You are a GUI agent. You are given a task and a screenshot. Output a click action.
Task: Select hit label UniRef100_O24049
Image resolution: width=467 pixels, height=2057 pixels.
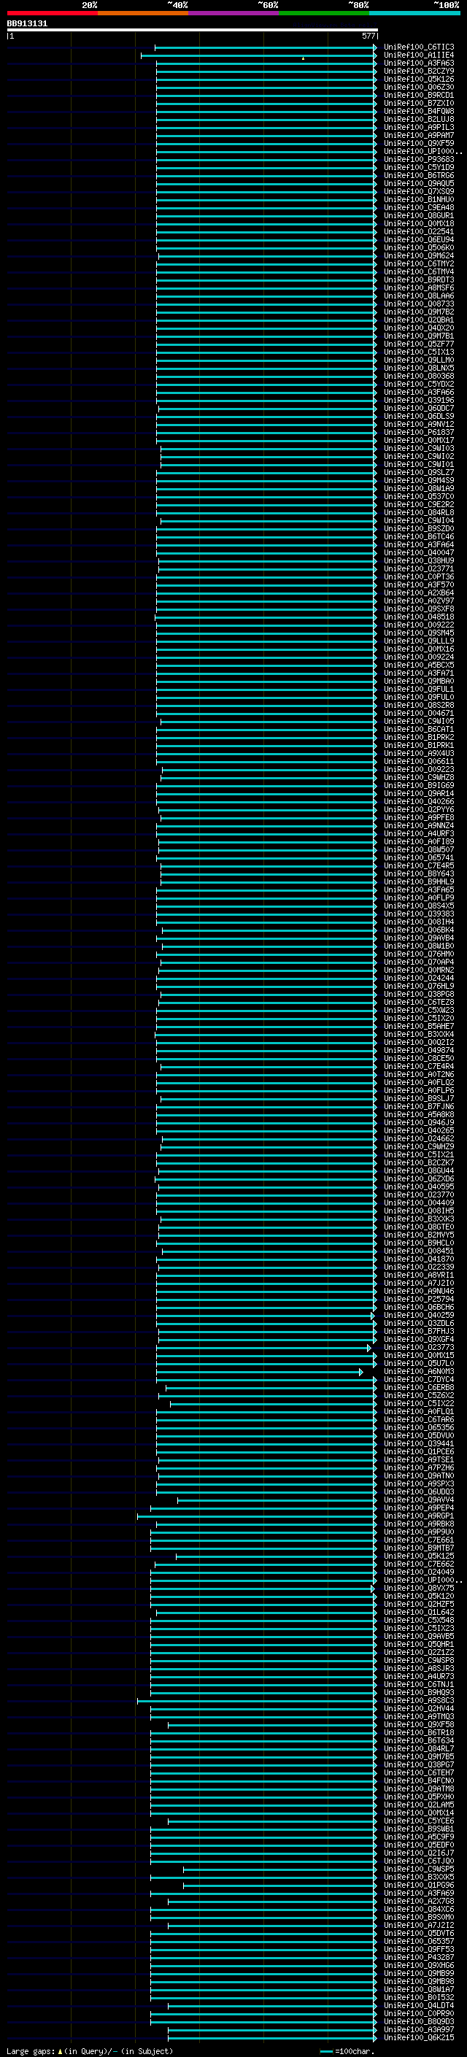tap(418, 1572)
